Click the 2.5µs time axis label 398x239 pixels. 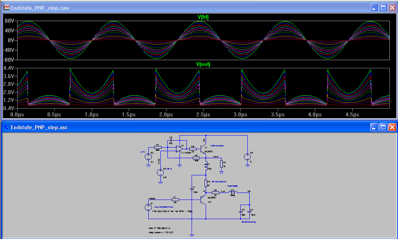(203, 114)
